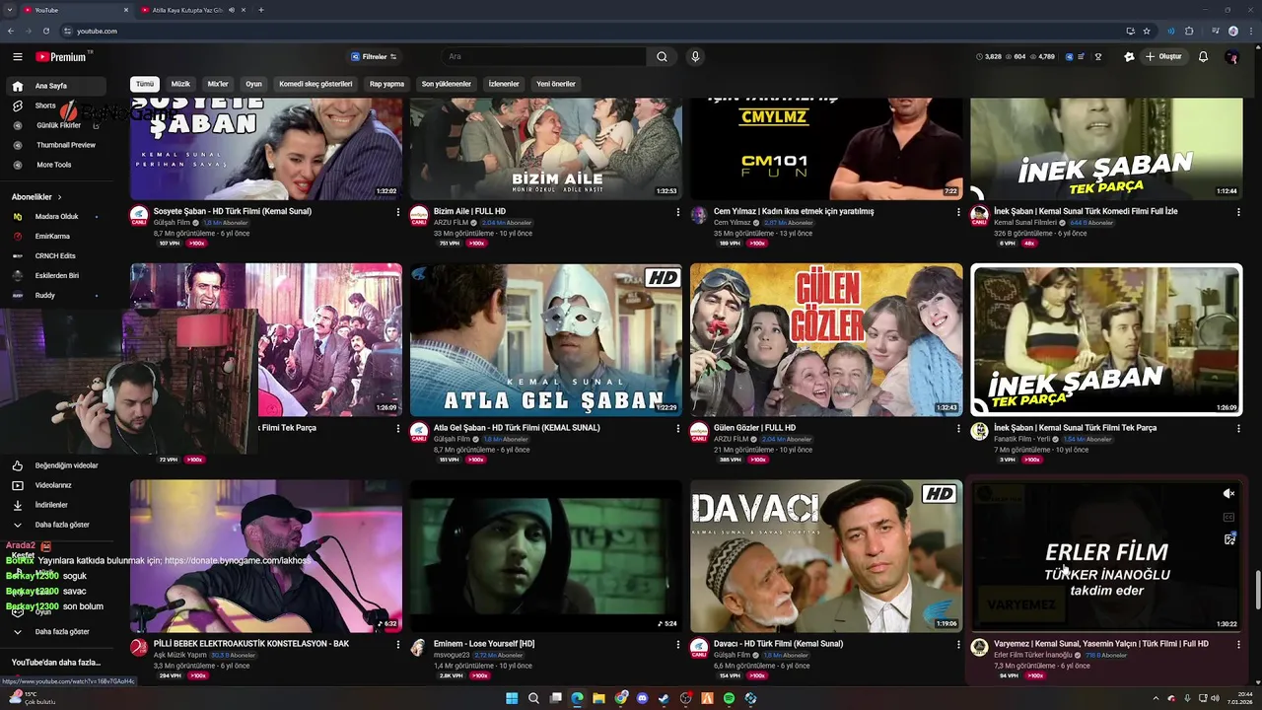Click the page vertical scrollbar thumb
Screen dimensions: 1262x710
[x=1256, y=589]
